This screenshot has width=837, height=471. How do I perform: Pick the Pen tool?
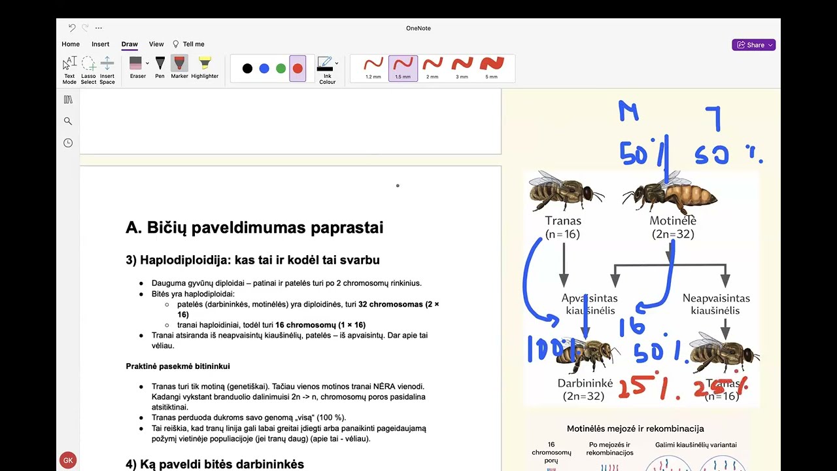click(160, 67)
